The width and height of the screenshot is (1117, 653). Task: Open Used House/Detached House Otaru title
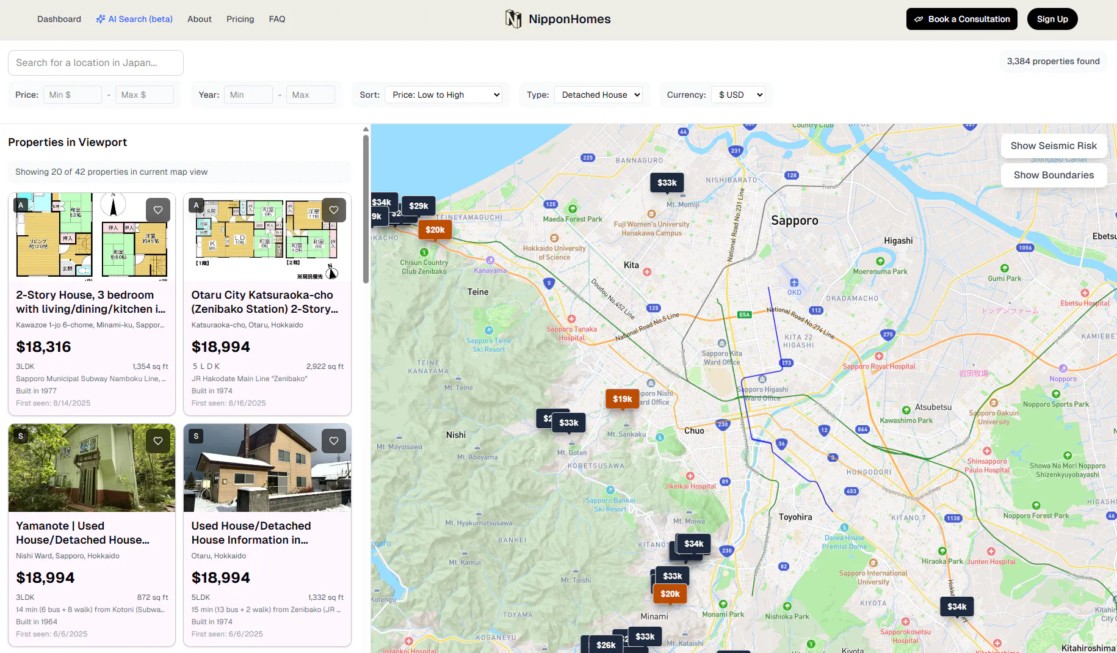[x=251, y=533]
